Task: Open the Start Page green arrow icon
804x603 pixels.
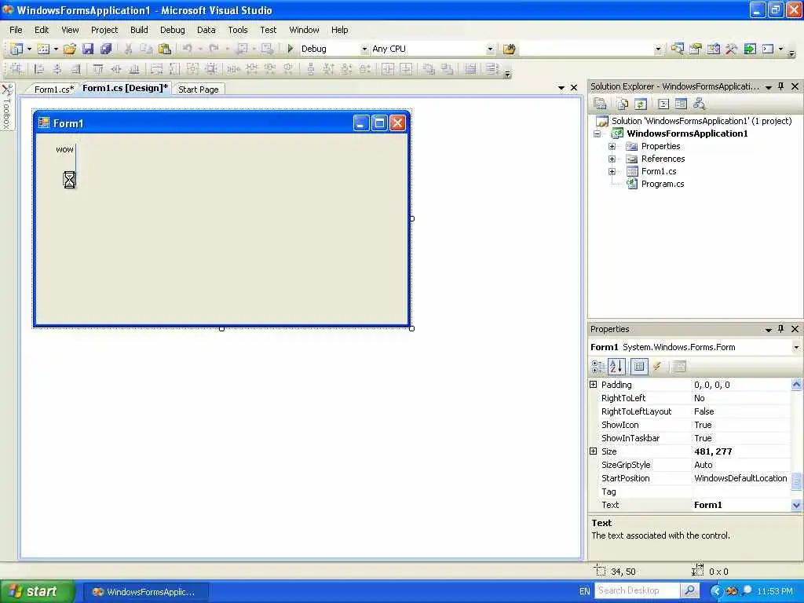Action: [750, 49]
